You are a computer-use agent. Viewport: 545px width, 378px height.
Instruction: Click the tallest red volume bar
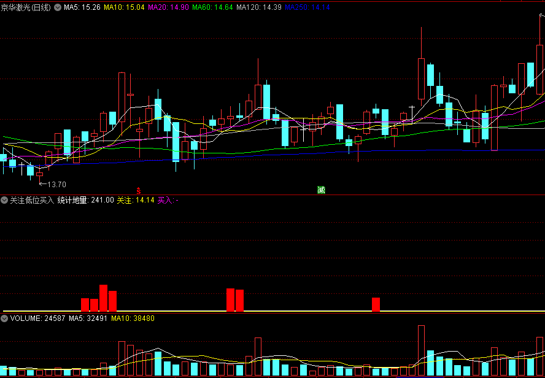click(x=421, y=350)
